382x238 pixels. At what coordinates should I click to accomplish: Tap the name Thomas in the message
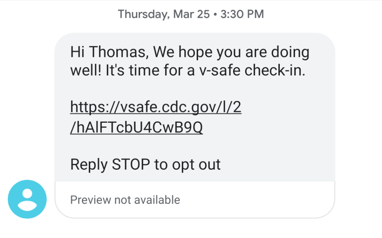coord(121,52)
